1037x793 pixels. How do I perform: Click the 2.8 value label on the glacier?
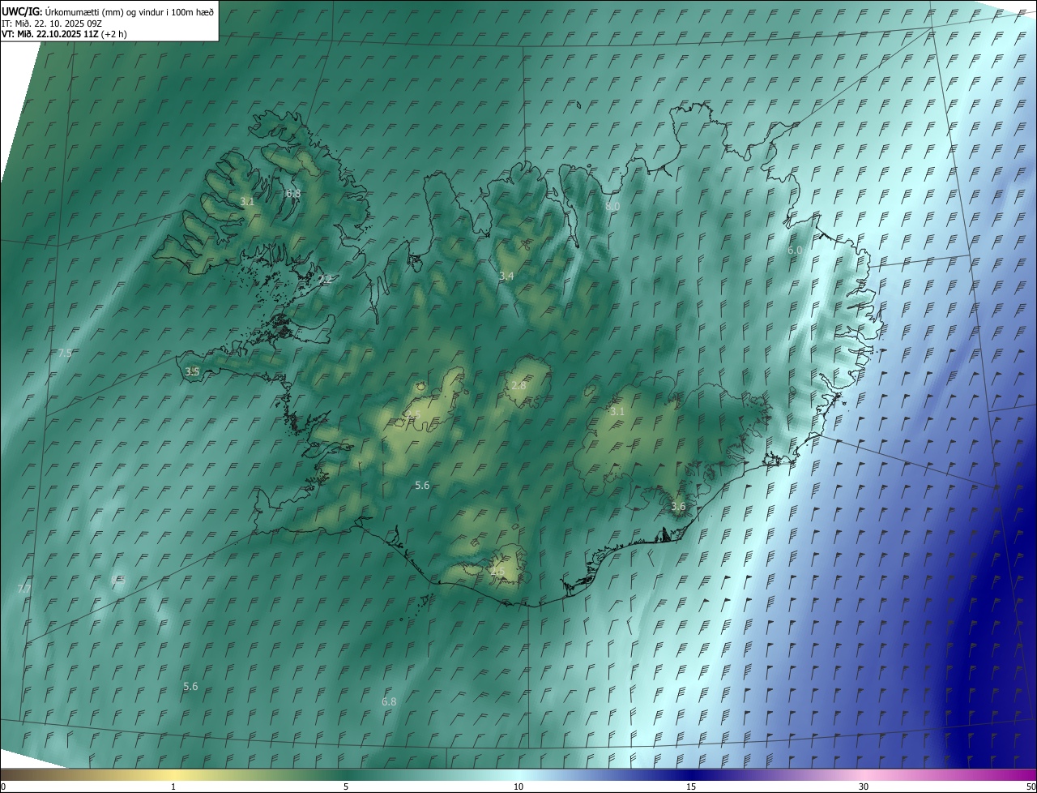tap(518, 385)
